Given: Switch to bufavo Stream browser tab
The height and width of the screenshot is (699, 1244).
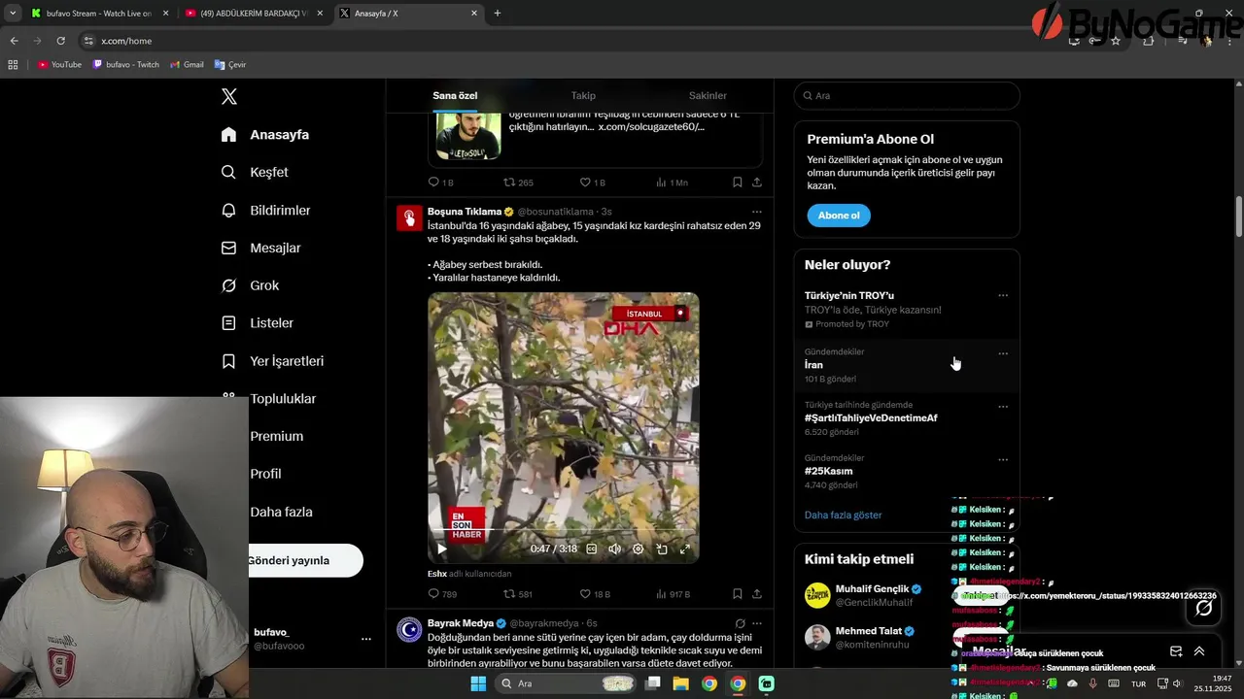Looking at the screenshot, I should (99, 14).
